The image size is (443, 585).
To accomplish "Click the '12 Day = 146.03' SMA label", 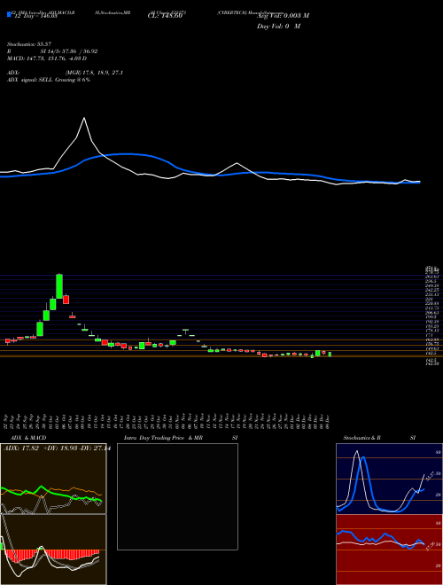I will pos(35,16).
